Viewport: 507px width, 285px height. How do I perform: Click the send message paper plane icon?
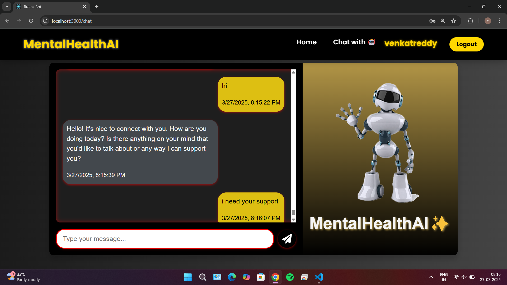pos(287,239)
